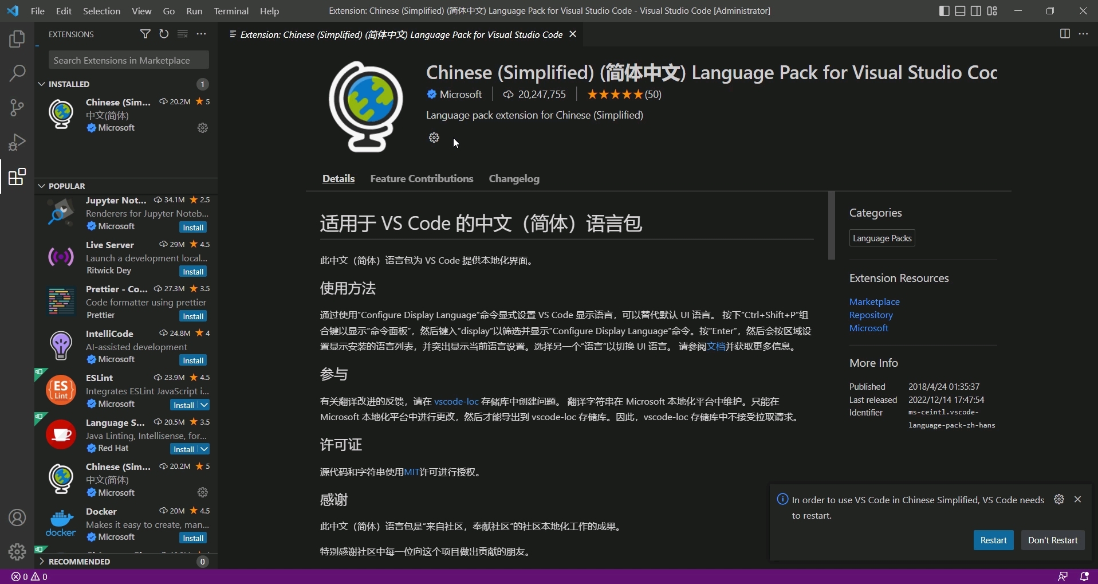
Task: Open Language Support for Java install dropdown arrow
Action: pyautogui.click(x=204, y=449)
